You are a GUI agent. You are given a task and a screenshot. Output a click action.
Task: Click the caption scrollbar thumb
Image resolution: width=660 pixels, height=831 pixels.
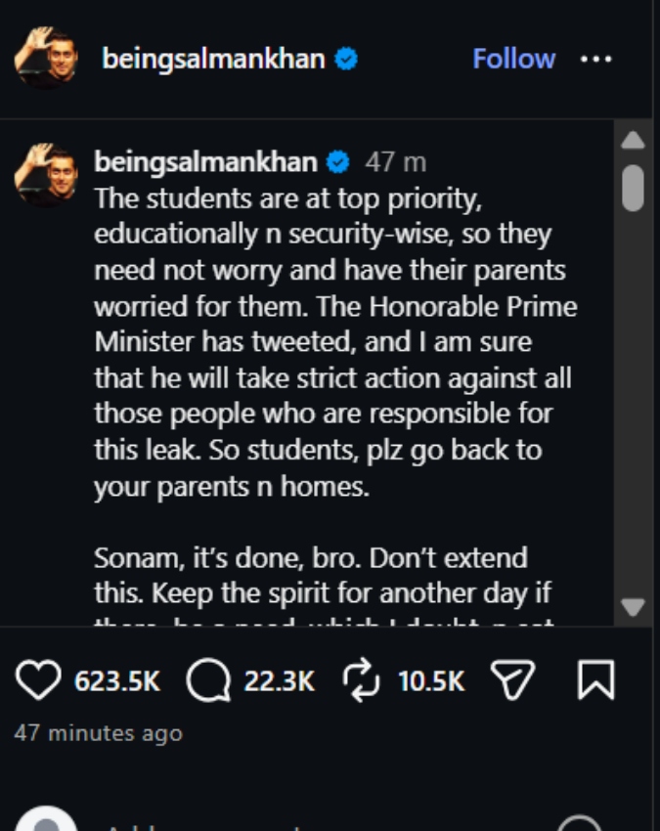[633, 188]
